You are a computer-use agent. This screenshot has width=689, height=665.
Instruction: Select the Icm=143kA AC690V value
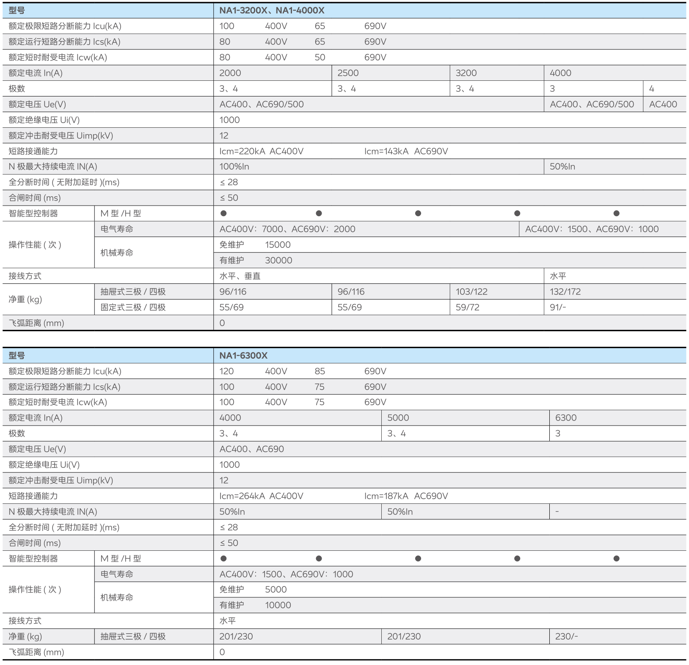[406, 151]
